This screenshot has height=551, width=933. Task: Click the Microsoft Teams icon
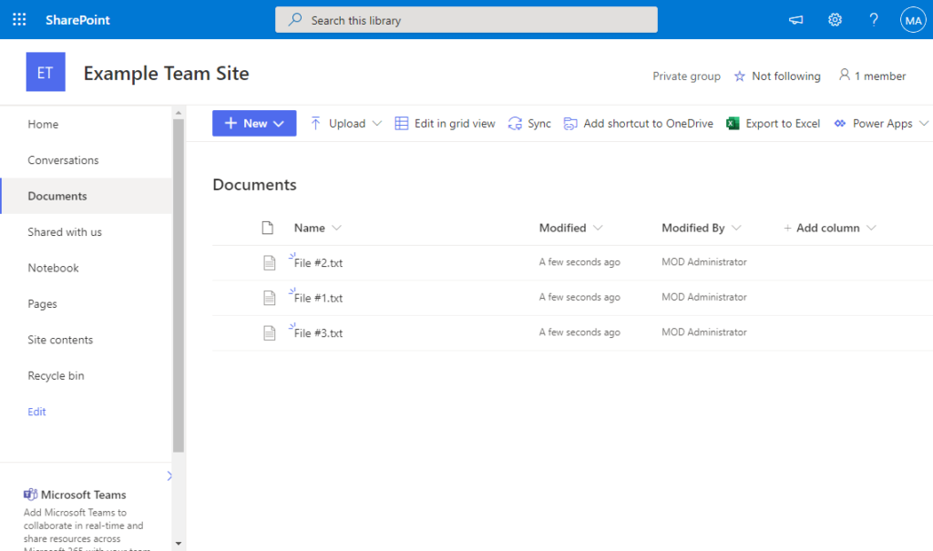tap(30, 495)
